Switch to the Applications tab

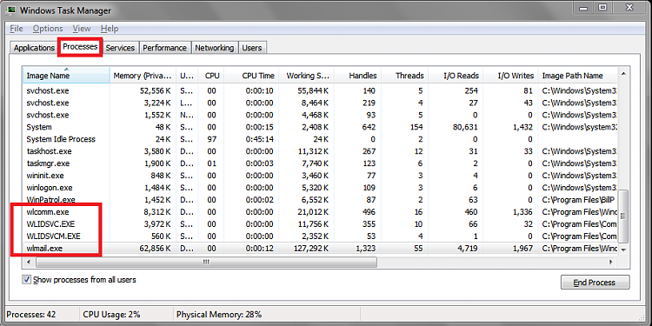34,48
